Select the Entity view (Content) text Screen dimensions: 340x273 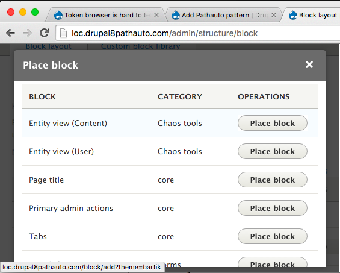pos(68,123)
